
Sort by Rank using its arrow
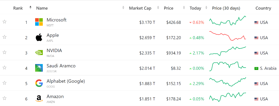pyautogui.click(x=31, y=7)
